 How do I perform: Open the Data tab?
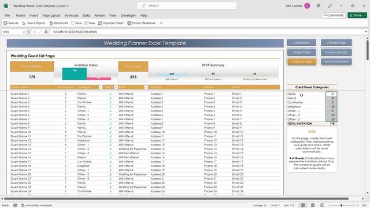(86, 16)
